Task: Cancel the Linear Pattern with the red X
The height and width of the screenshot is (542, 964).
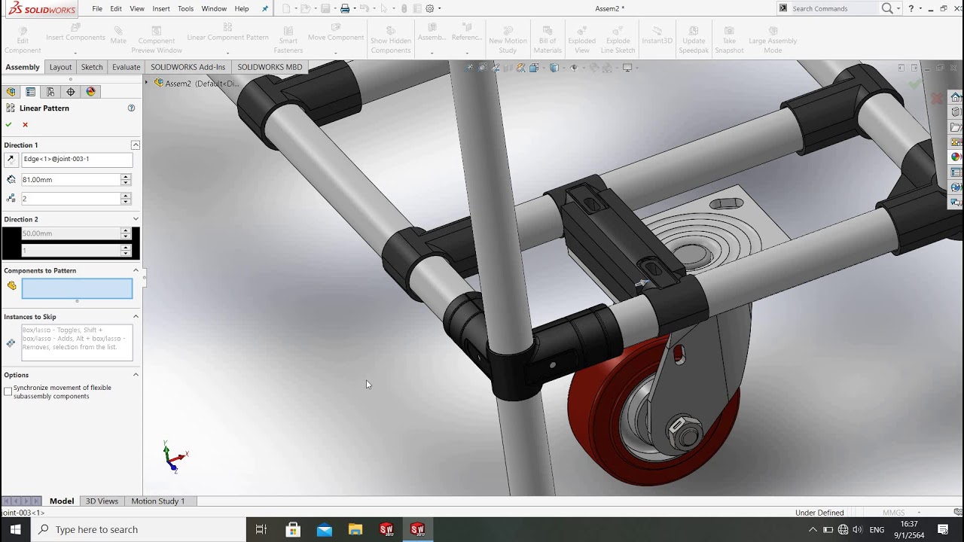Action: (x=25, y=124)
